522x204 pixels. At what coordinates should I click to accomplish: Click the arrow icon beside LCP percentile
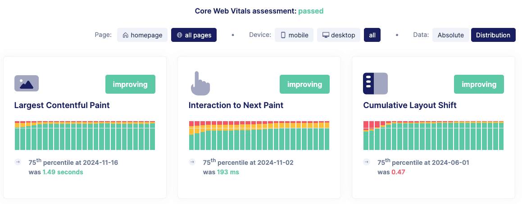coord(18,162)
